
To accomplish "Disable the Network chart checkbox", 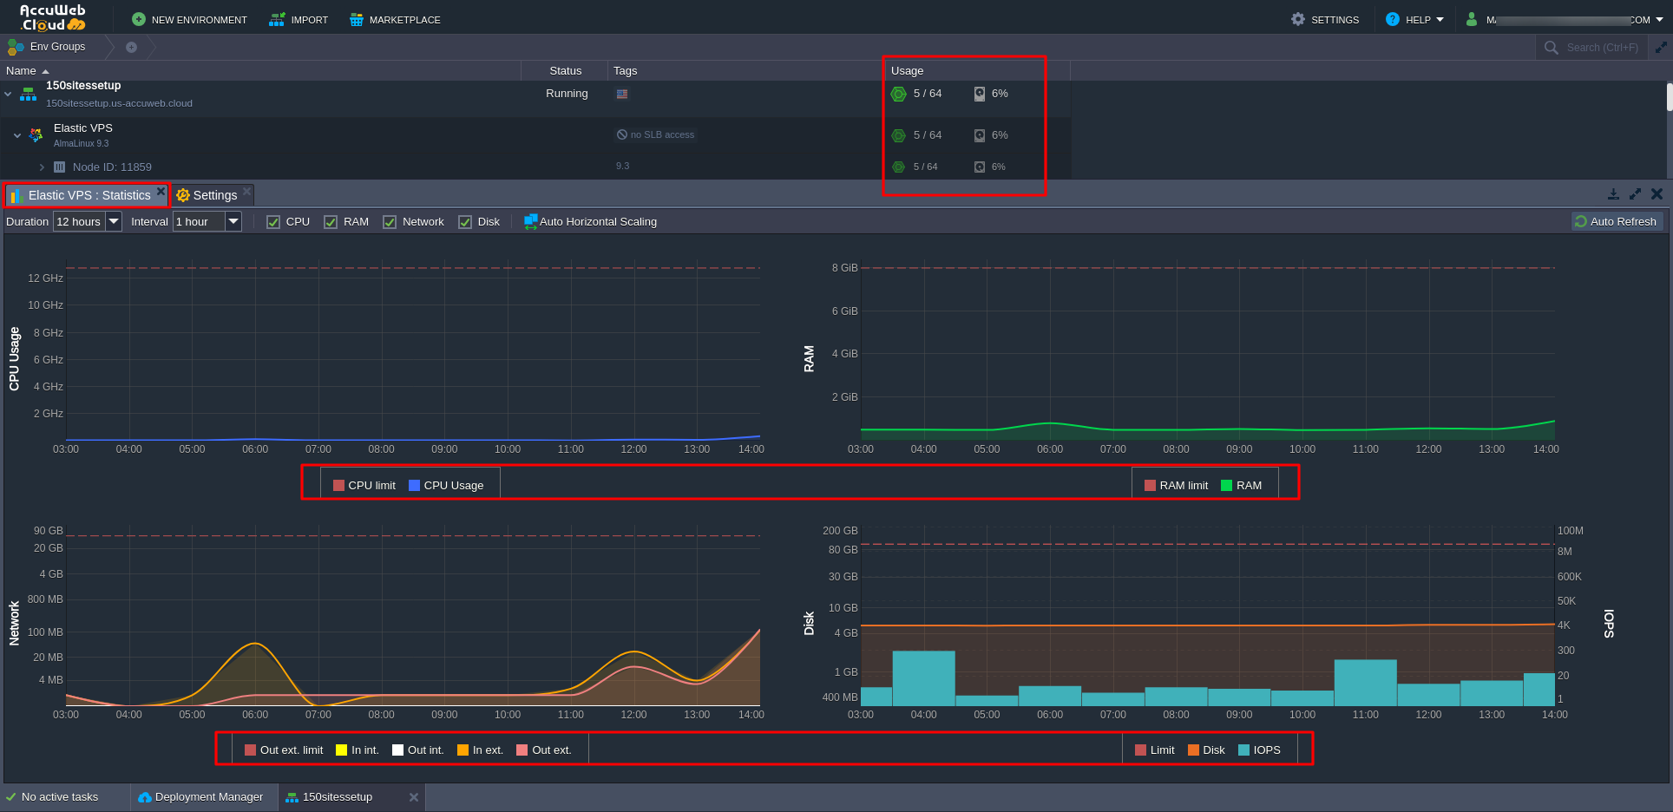I will click(390, 222).
